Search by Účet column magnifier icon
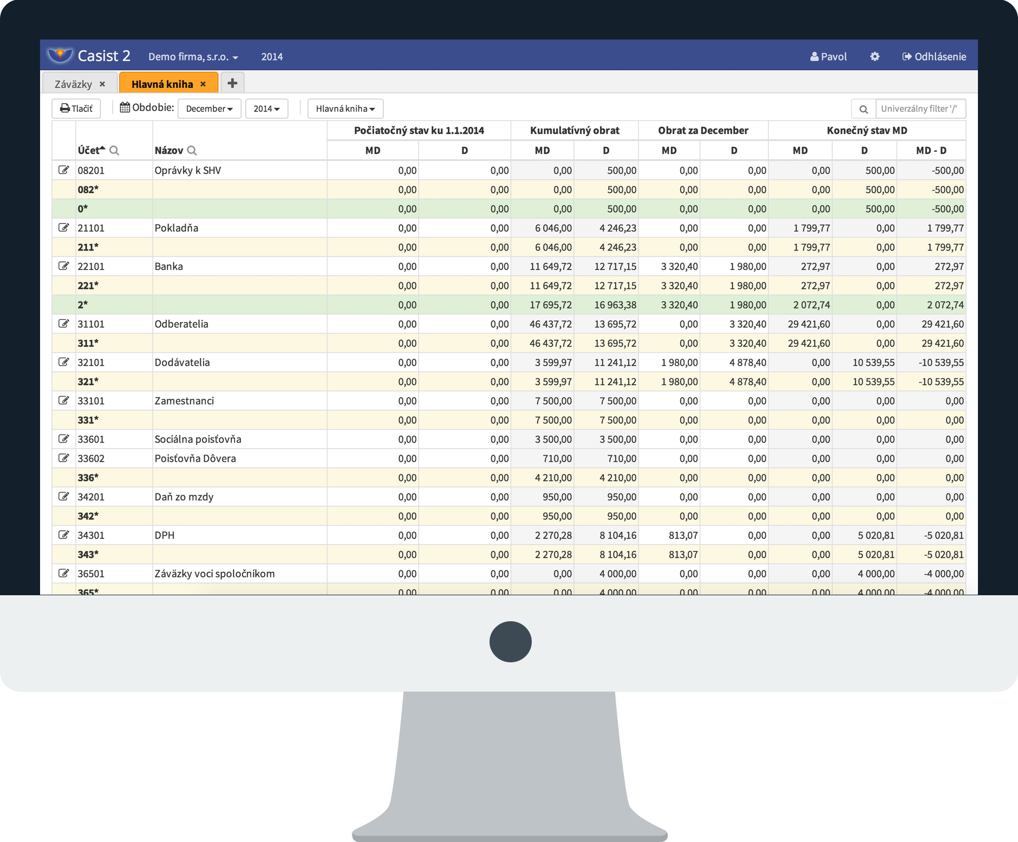Viewport: 1018px width, 842px height. tap(114, 150)
